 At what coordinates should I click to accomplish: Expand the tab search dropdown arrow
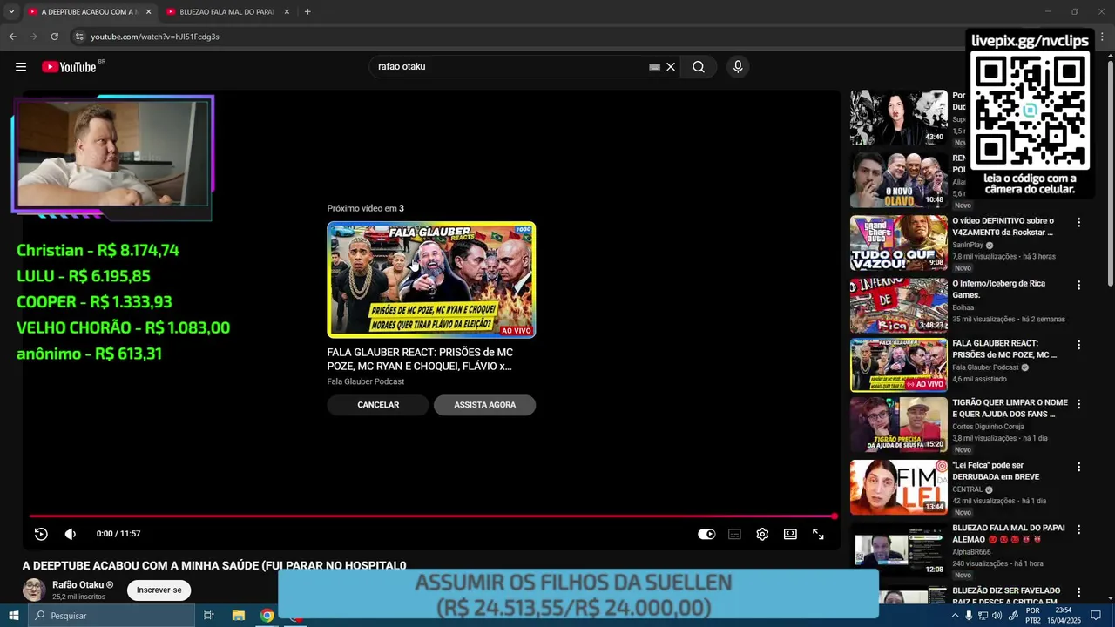(11, 12)
